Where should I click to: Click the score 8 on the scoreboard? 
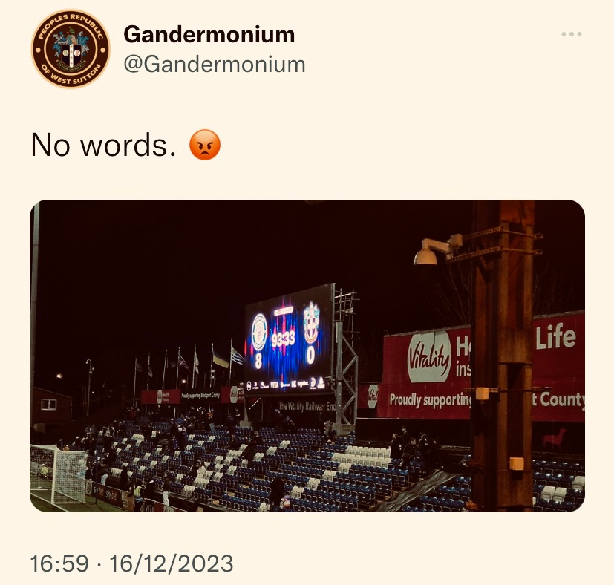(x=258, y=362)
